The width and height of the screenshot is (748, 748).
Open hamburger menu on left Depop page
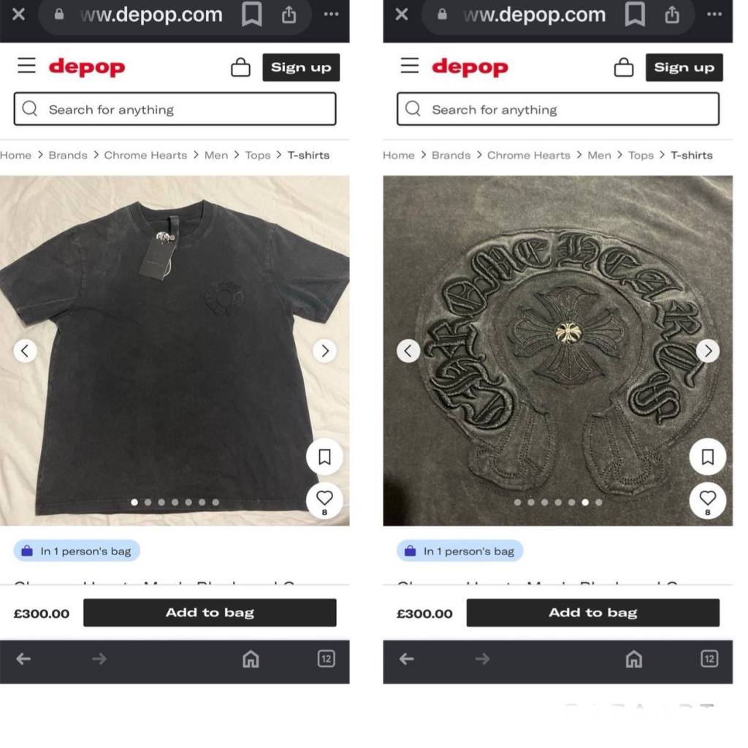tap(27, 66)
